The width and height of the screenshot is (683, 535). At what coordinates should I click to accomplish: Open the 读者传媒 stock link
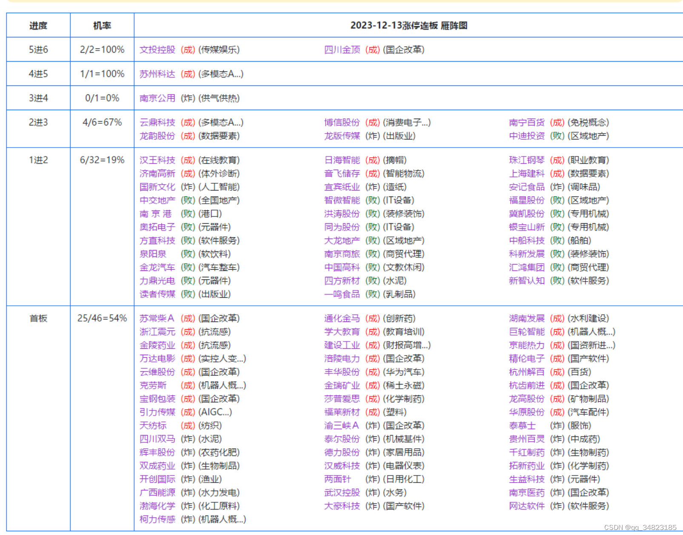pos(157,294)
